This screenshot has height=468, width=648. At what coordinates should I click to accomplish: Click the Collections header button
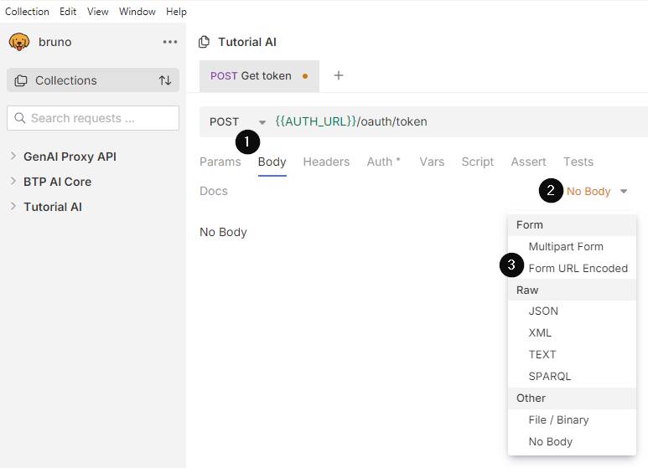click(93, 80)
